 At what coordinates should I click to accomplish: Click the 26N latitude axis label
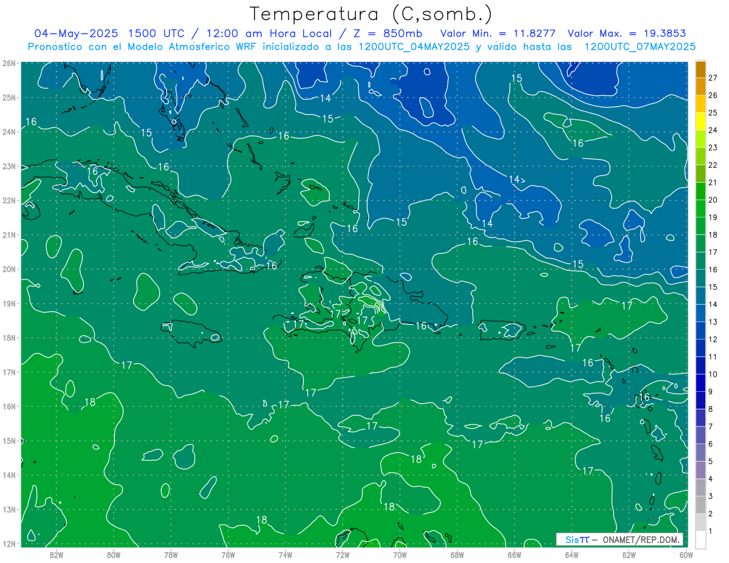pos(9,63)
